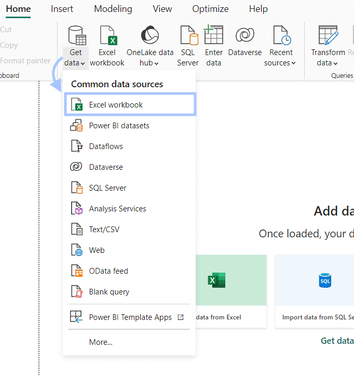This screenshot has width=354, height=376.
Task: Click the Excel workbook ribbon icon
Action: [108, 35]
